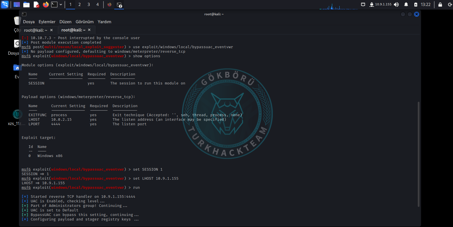Open the Kali applications menu
The image size is (453, 227).
point(5,5)
